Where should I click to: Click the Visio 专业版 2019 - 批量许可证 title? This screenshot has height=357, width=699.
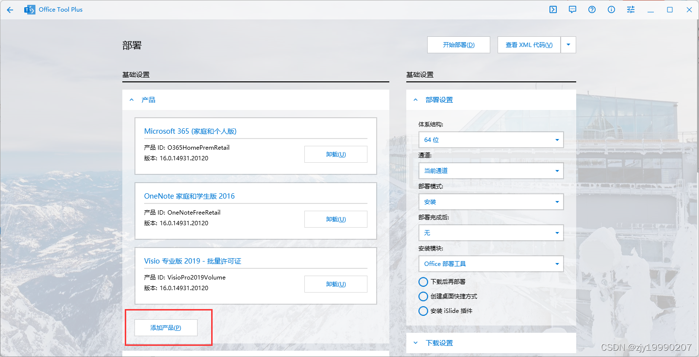pos(193,261)
